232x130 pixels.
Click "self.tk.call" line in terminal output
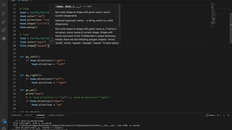pos(39,128)
